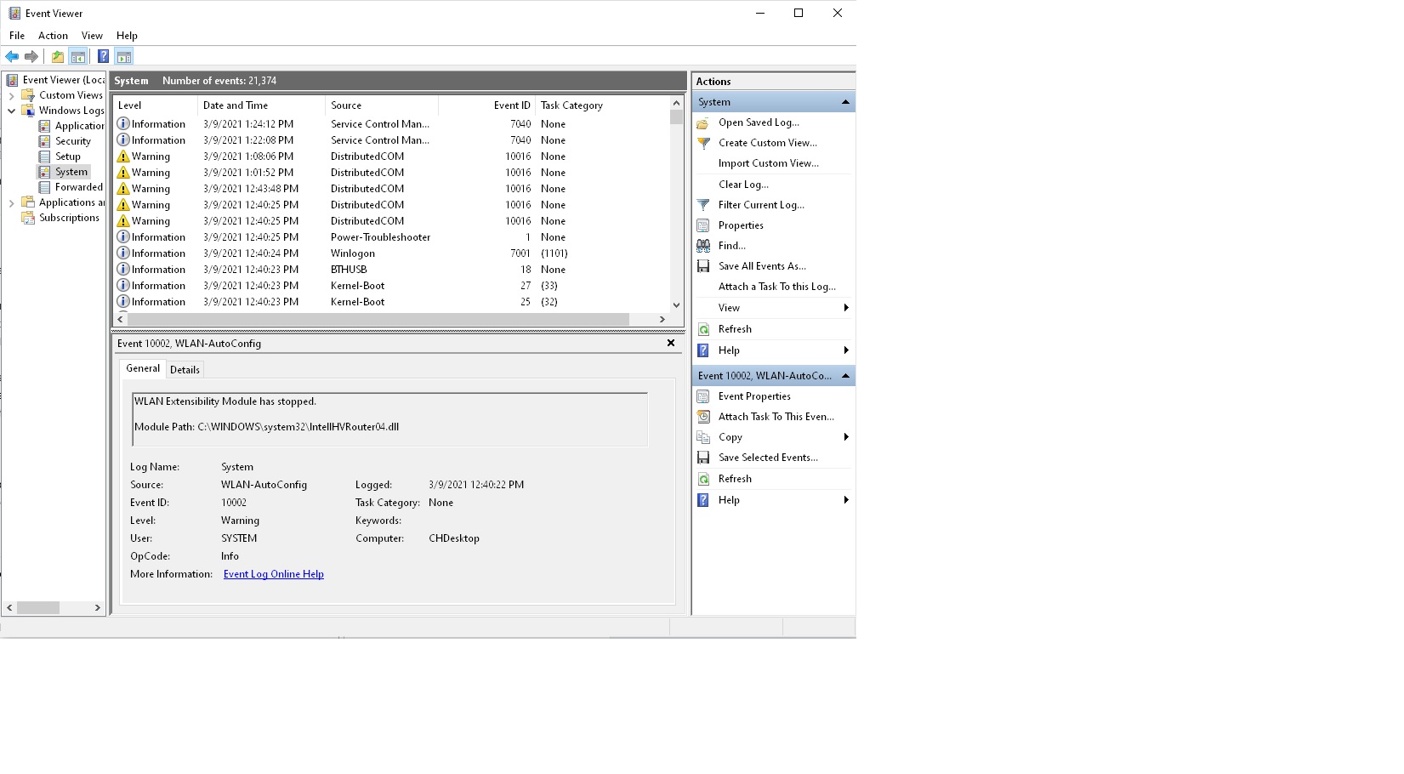Switch to the Details tab
Image resolution: width=1404 pixels, height=774 pixels.
point(185,370)
